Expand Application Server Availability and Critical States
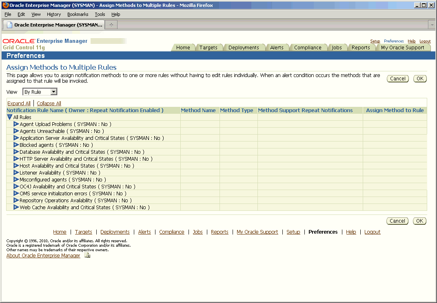437x303 pixels. (16, 137)
